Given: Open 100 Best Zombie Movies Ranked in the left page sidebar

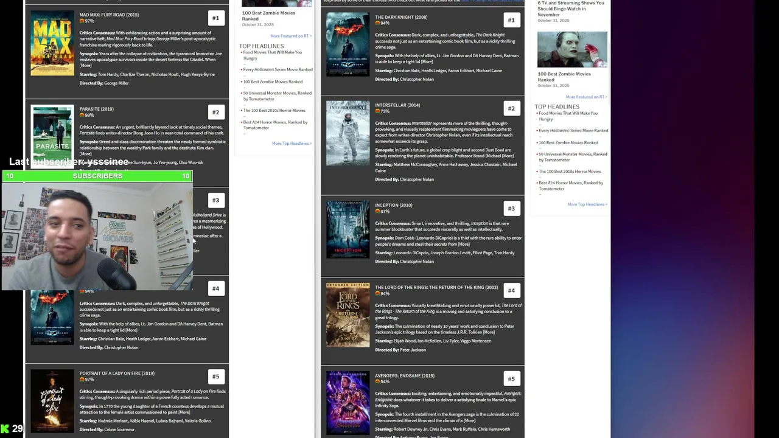Looking at the screenshot, I should (x=268, y=15).
